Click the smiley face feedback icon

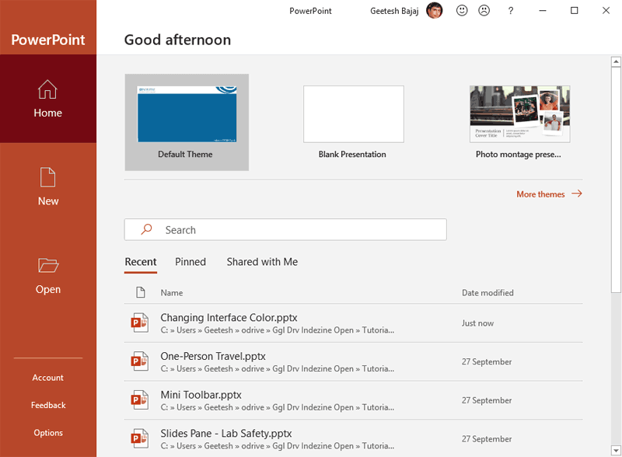[462, 11]
